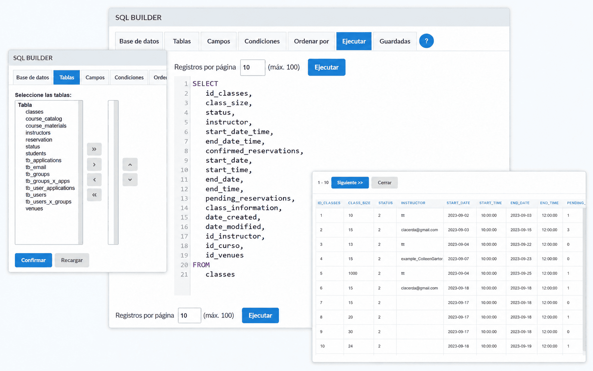
Task: Open the blue help question mark icon
Action: pos(426,41)
